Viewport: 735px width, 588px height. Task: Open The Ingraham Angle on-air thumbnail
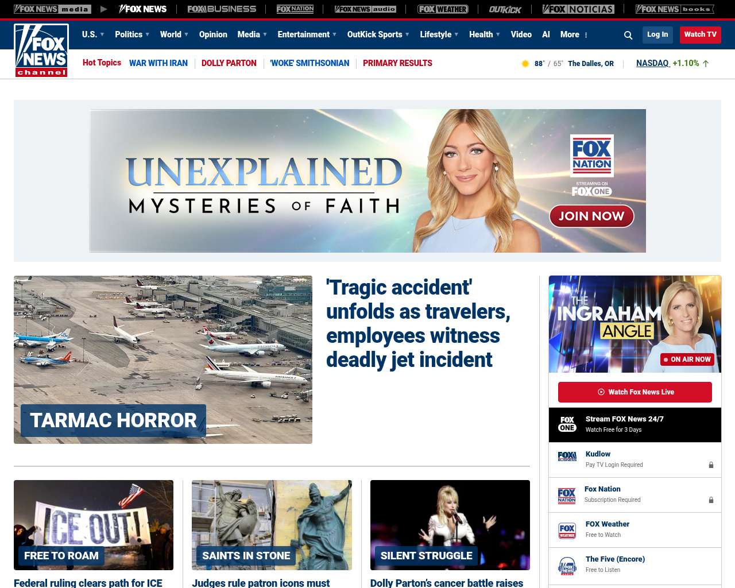[635, 324]
